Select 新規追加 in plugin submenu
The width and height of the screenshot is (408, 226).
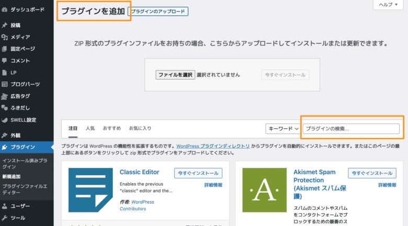[12, 176]
